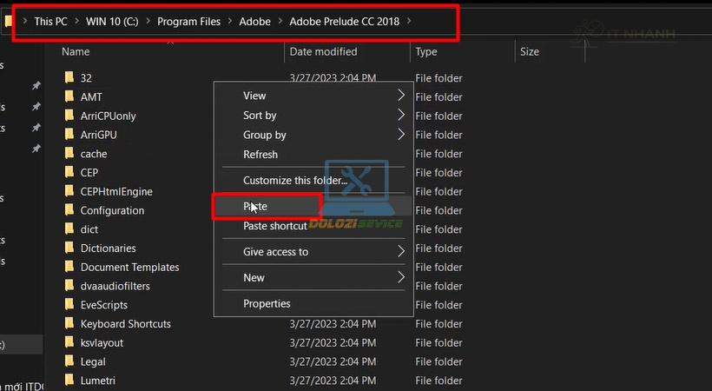Select the ArriCPUonly folder icon

click(x=69, y=116)
